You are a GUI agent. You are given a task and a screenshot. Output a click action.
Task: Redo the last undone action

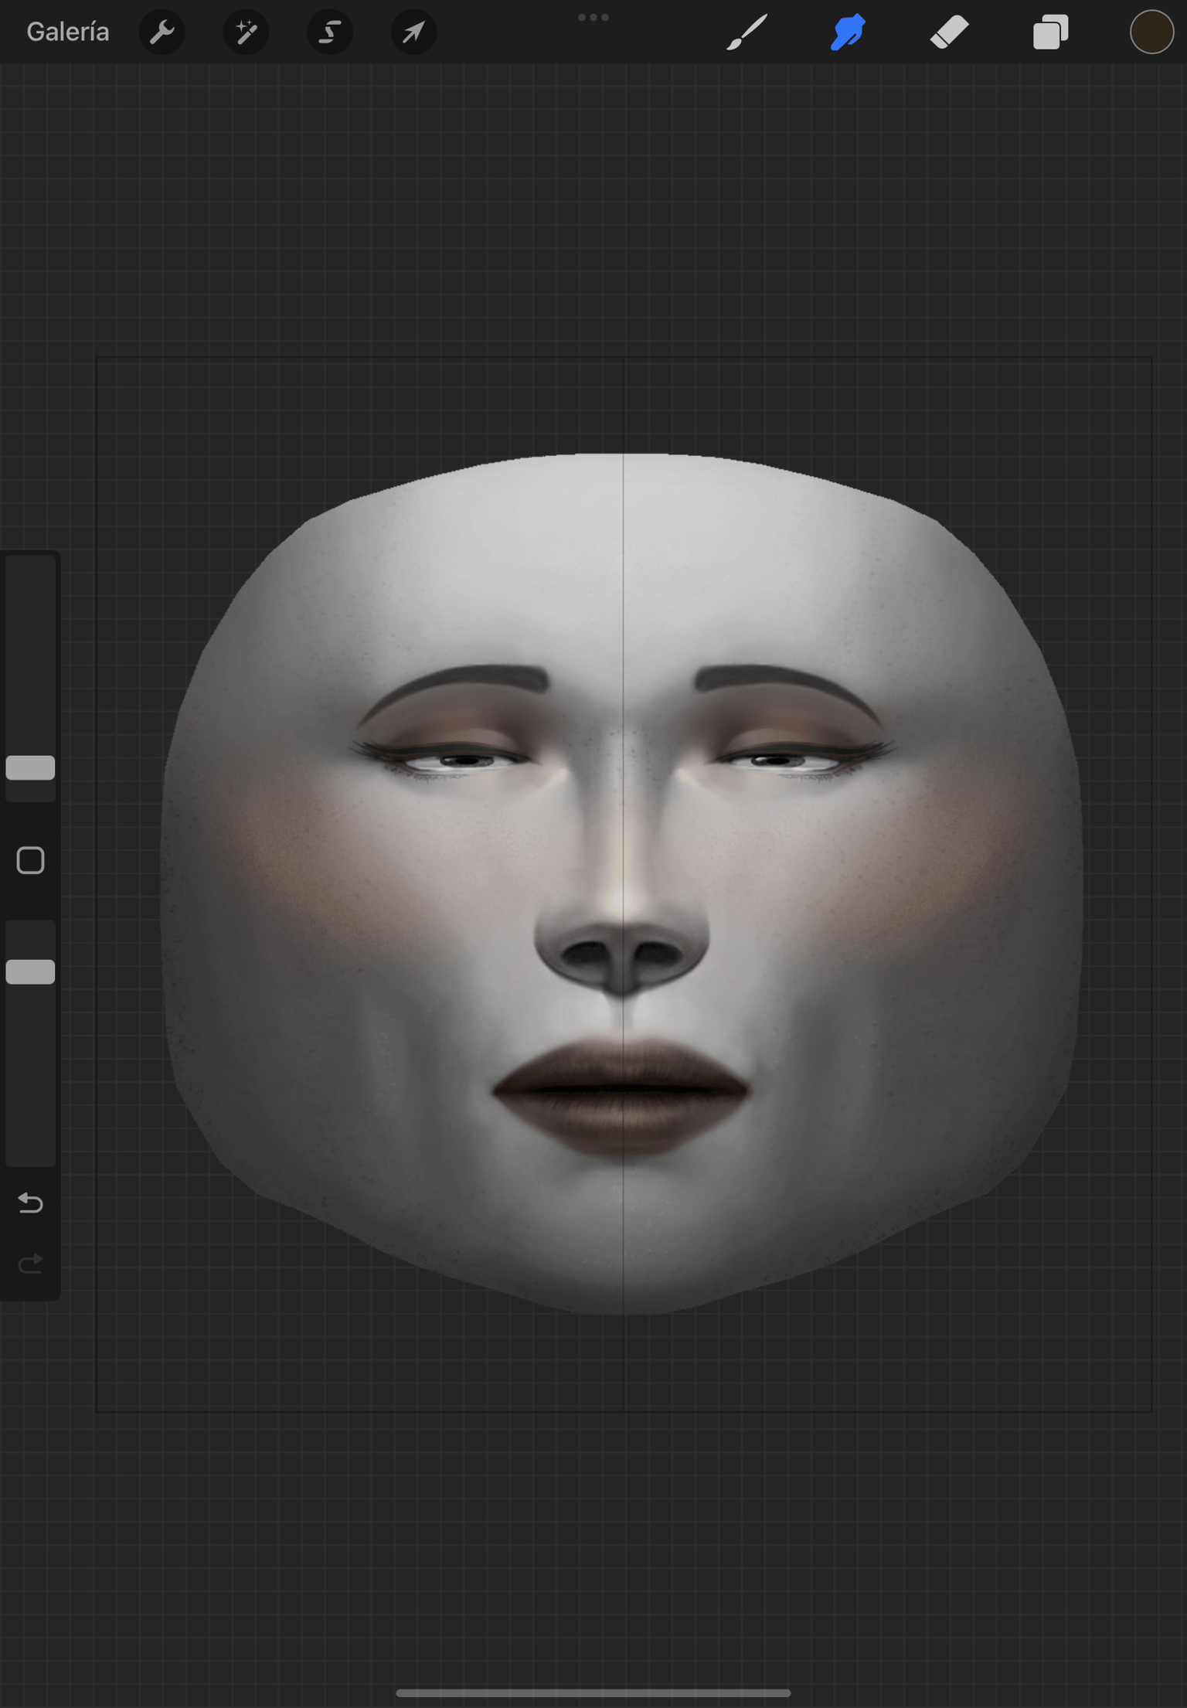click(30, 1264)
